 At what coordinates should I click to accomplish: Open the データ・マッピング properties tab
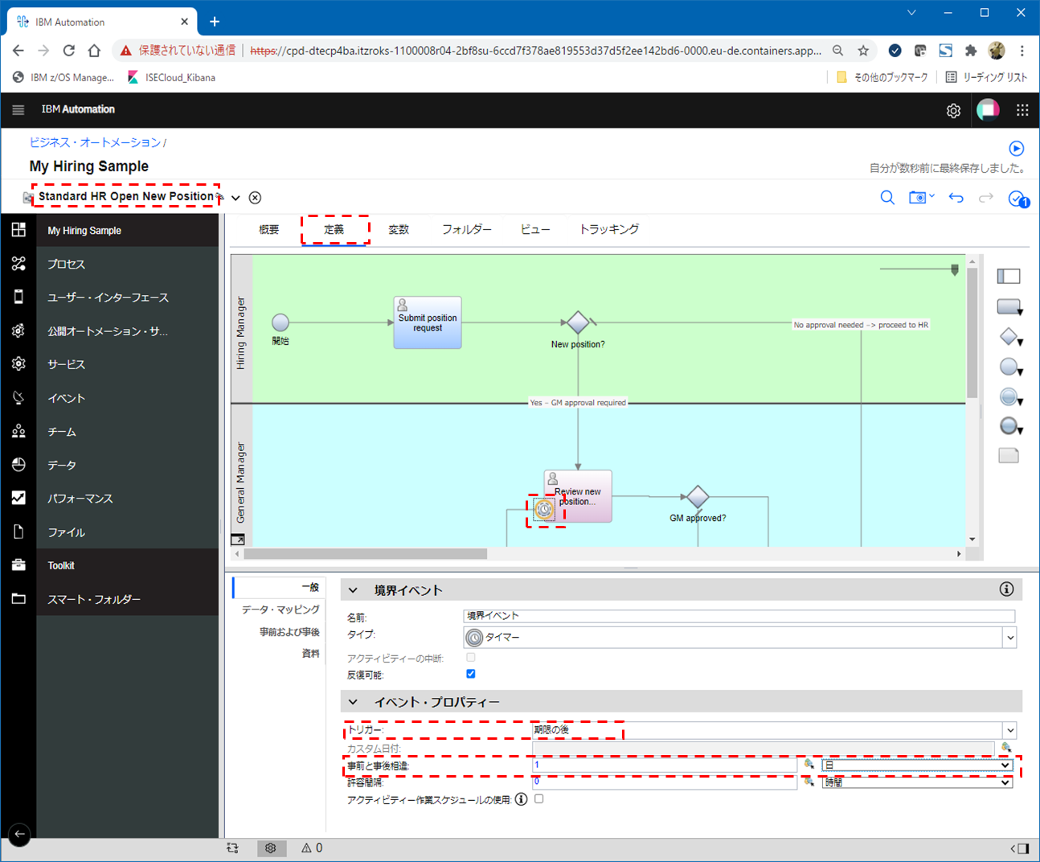[280, 610]
